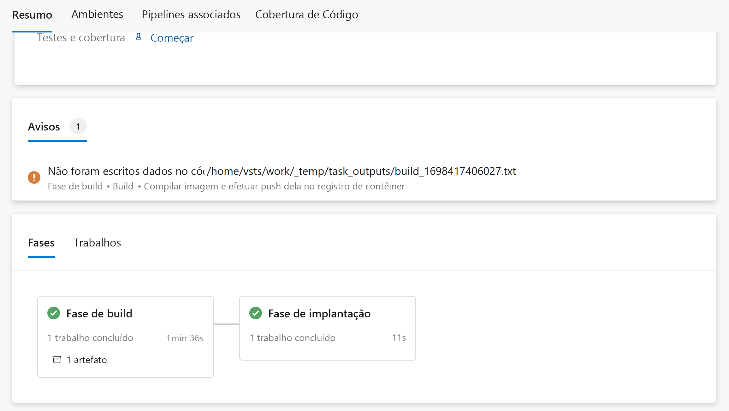Open the Pipelines associados tab
This screenshot has height=411, width=729.
pyautogui.click(x=191, y=14)
